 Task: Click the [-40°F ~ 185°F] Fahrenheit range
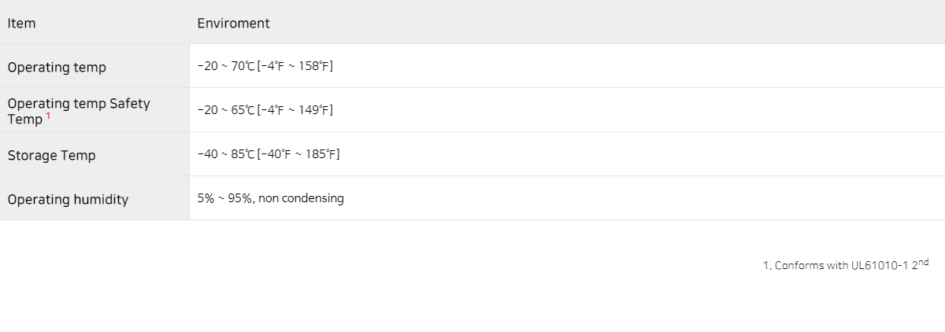pos(298,154)
